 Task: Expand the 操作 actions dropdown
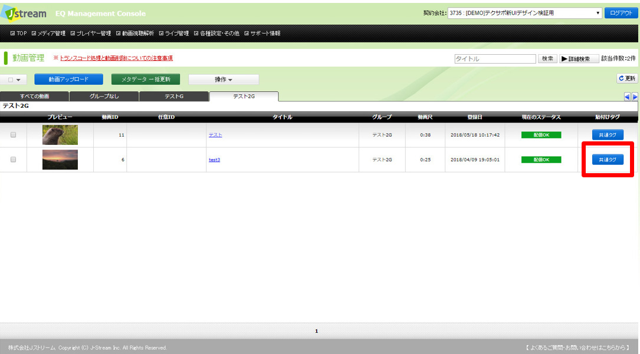pos(223,80)
